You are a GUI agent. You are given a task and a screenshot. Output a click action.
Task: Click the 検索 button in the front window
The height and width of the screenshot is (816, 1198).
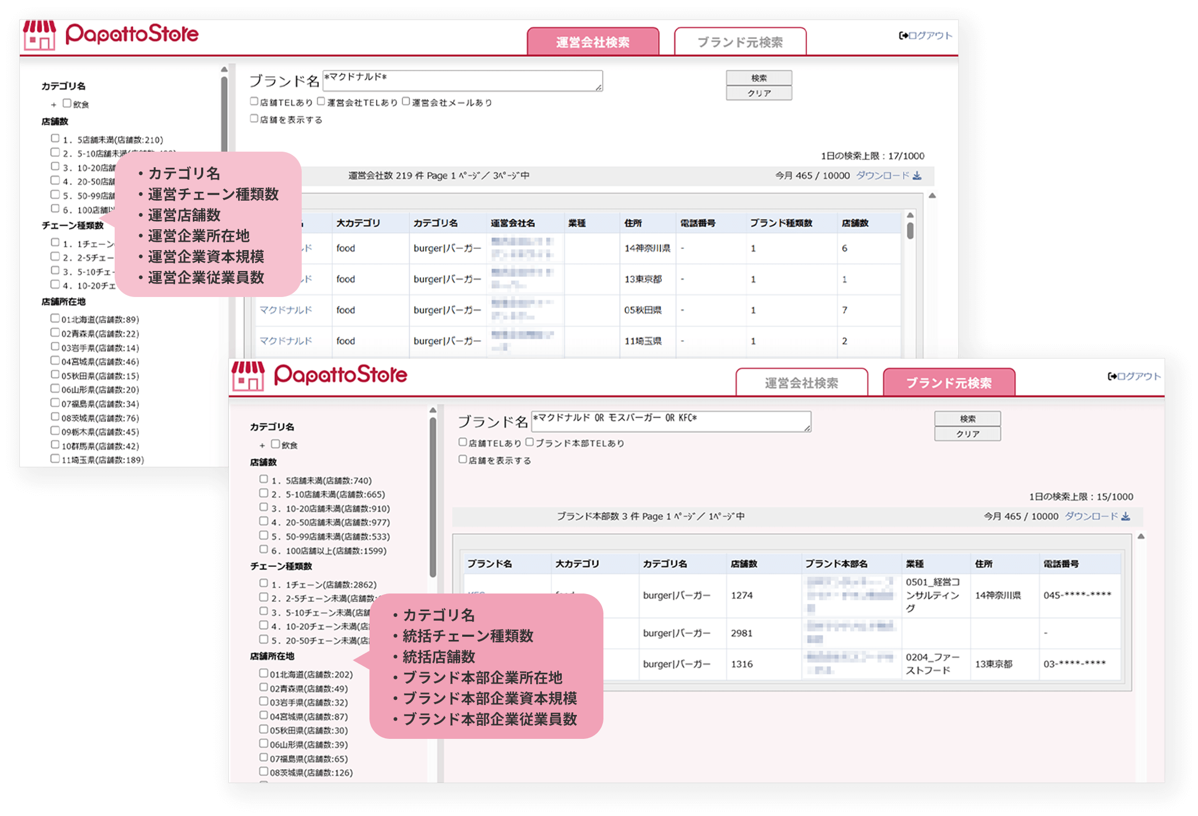point(968,419)
